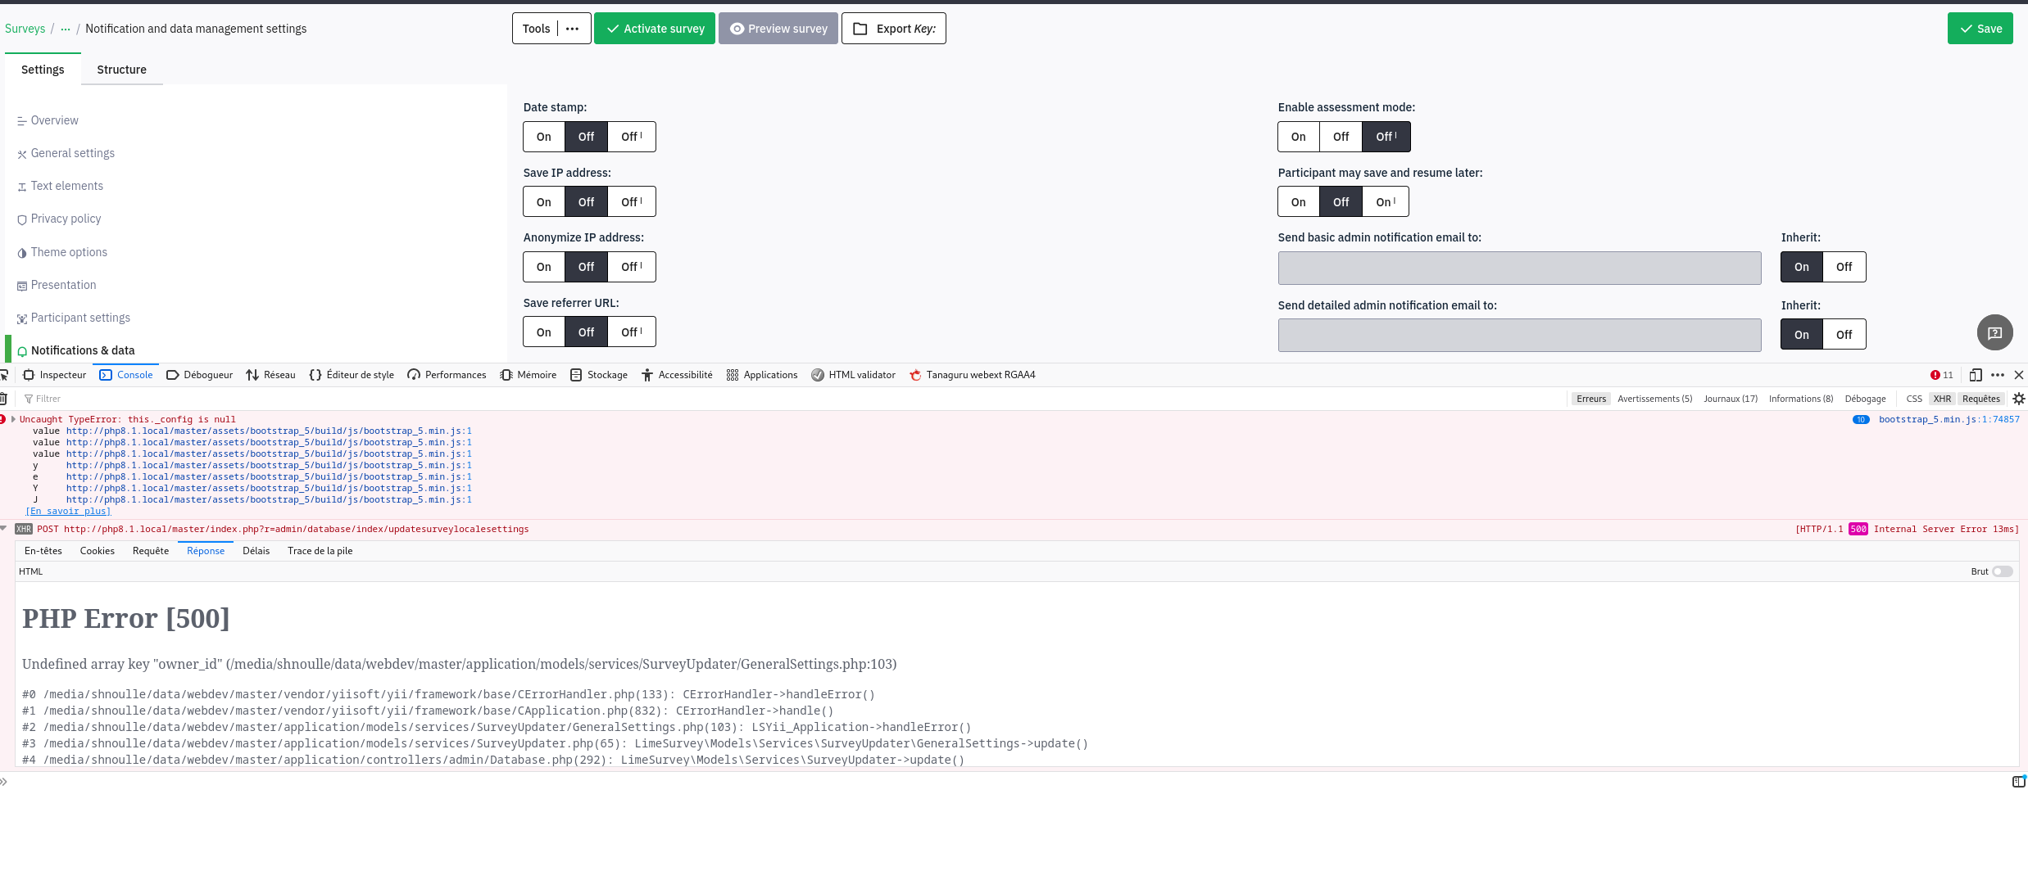Clear console with the trash icon
Screen dimensions: 2028x871
click(3, 399)
